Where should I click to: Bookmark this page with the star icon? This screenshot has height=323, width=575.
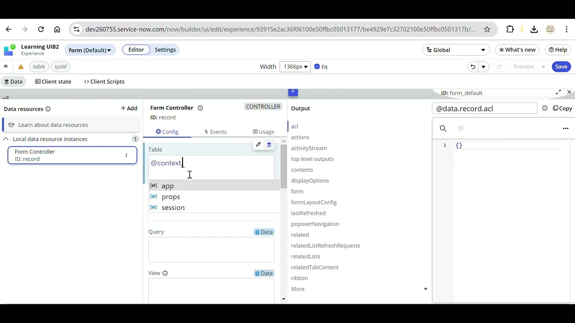(487, 29)
